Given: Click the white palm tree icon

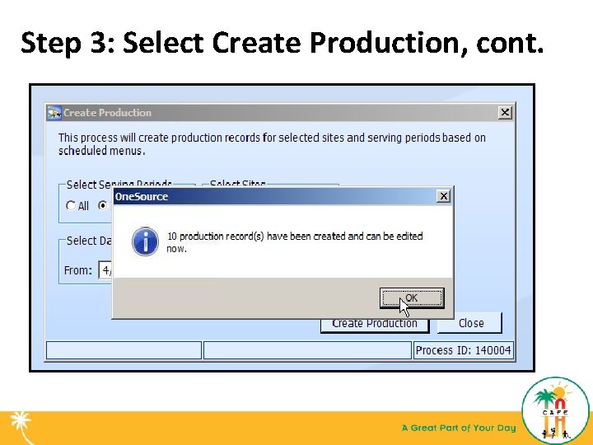Looking at the screenshot, I should click(21, 427).
